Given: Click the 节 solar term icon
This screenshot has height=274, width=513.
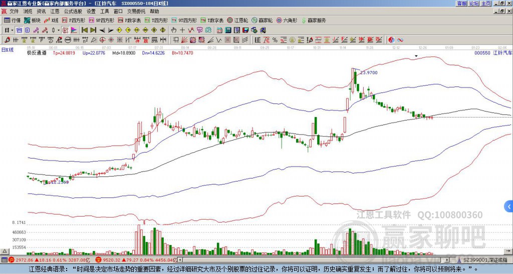Looking at the screenshot, I should (199, 30).
